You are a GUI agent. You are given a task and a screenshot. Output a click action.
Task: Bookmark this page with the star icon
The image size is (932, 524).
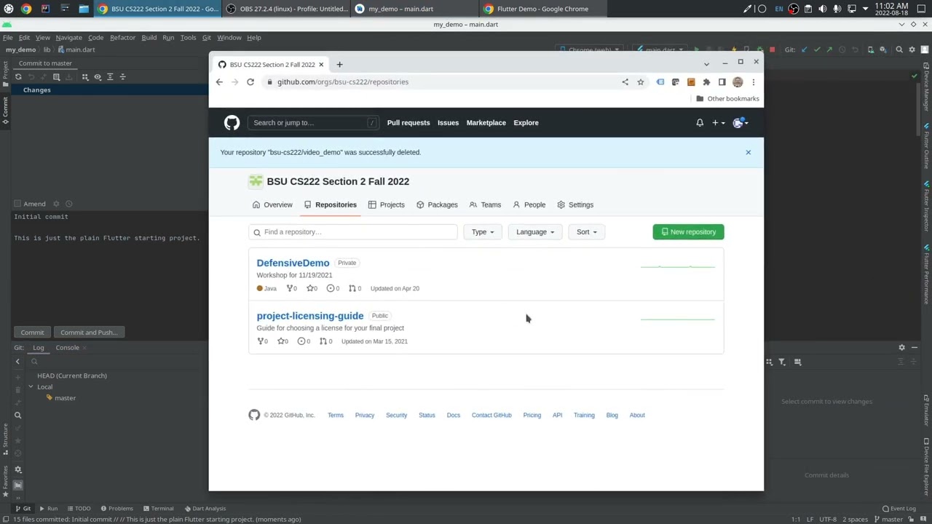tap(640, 82)
